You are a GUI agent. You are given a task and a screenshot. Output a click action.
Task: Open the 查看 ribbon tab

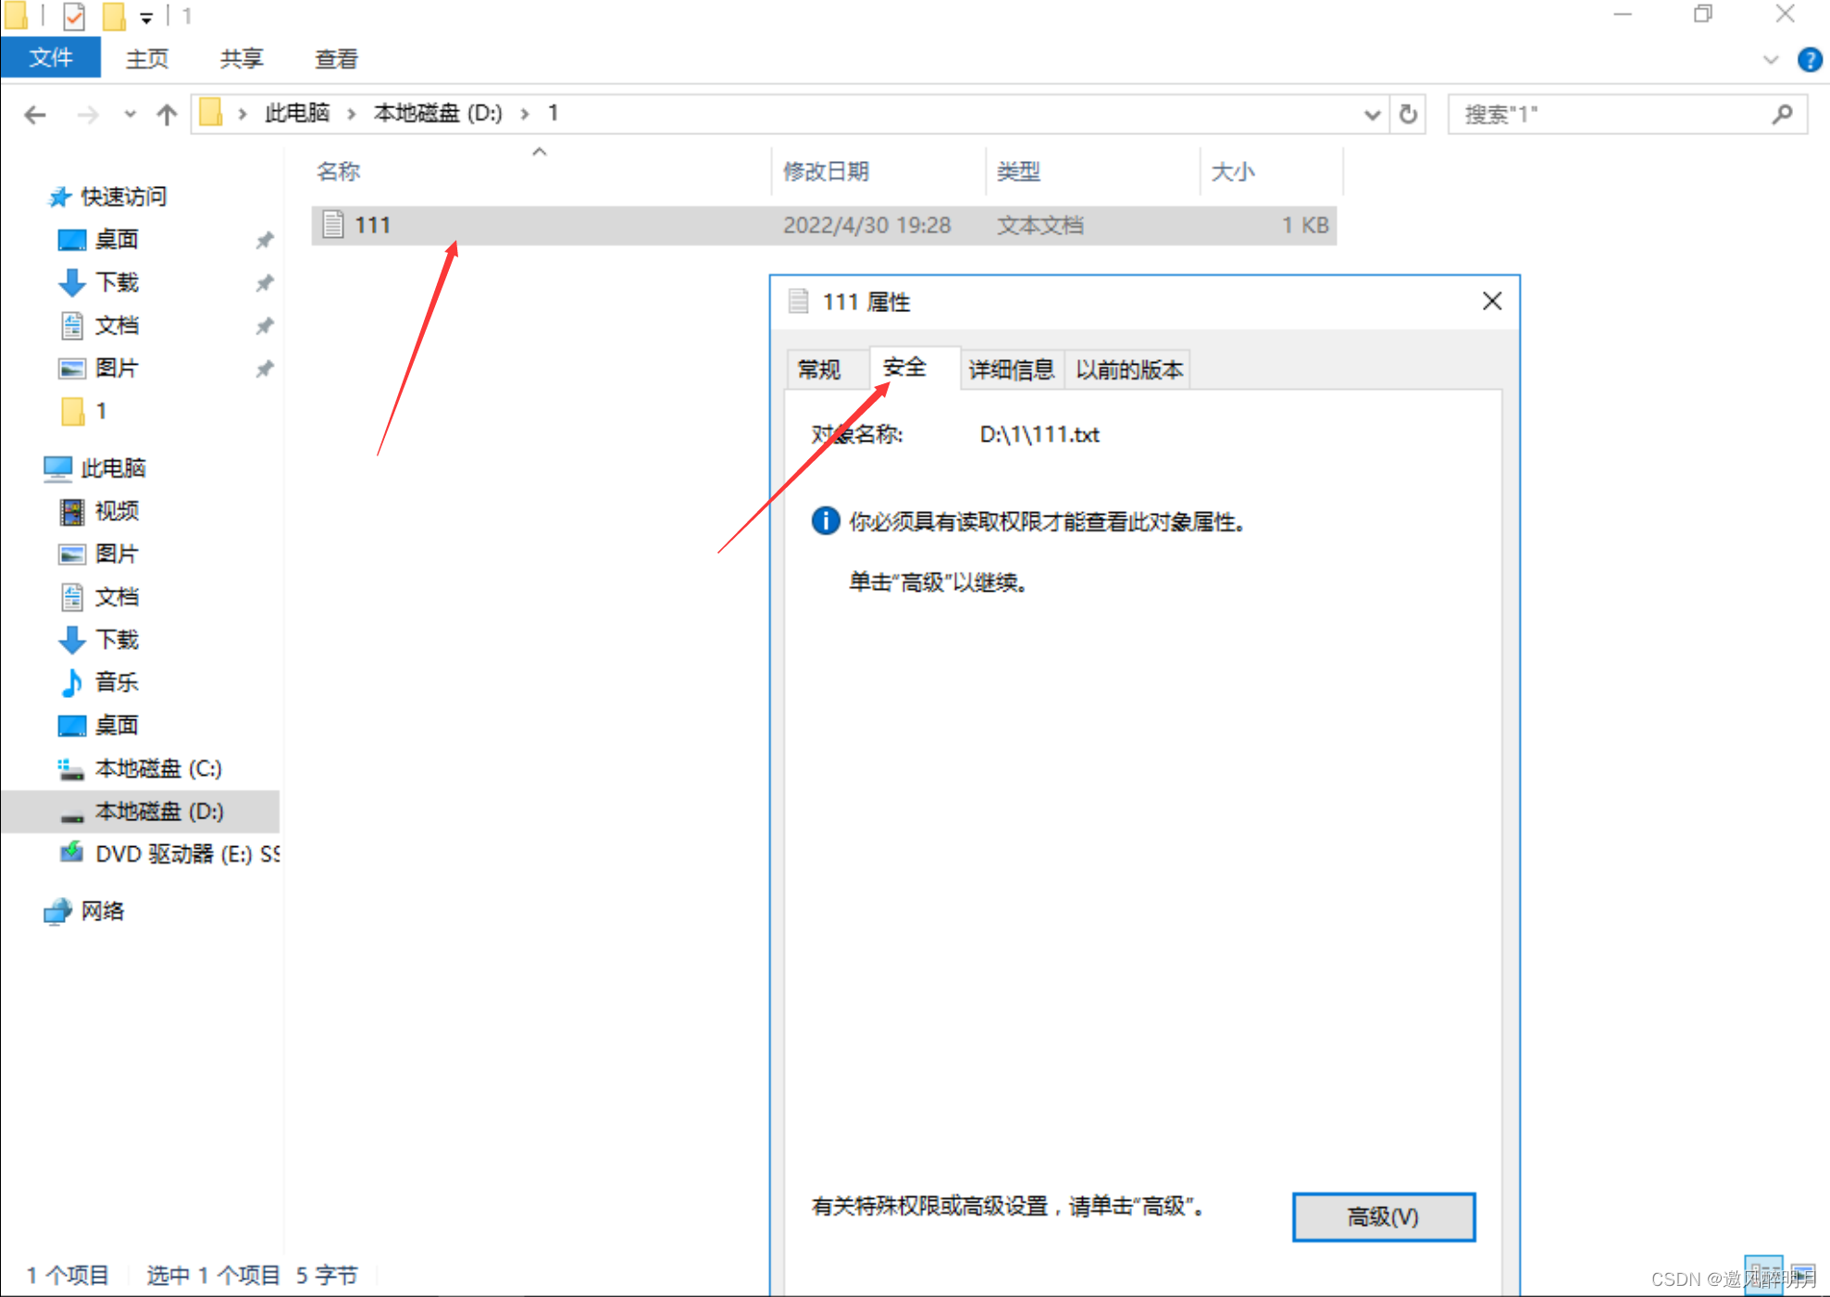(x=335, y=58)
